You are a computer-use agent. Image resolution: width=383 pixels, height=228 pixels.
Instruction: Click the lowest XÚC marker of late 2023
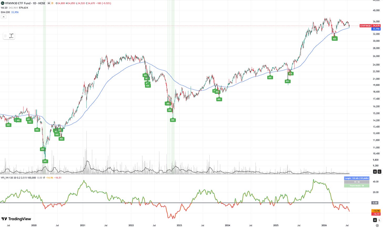pos(219,99)
